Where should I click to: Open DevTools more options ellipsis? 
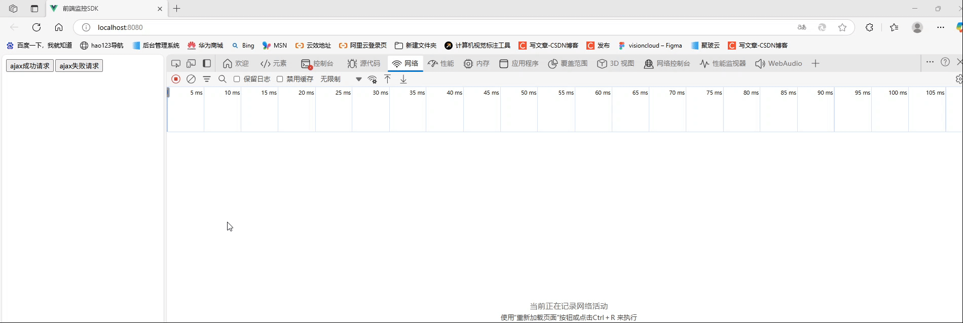(930, 62)
